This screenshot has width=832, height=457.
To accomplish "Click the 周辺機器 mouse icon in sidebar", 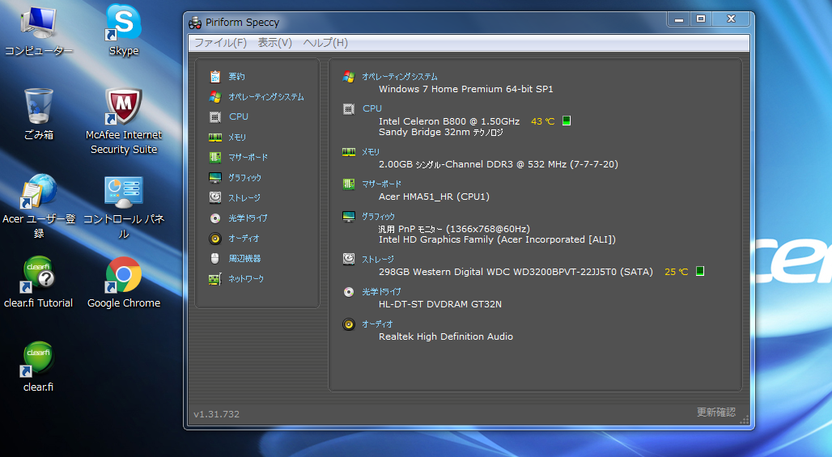I will coord(215,258).
